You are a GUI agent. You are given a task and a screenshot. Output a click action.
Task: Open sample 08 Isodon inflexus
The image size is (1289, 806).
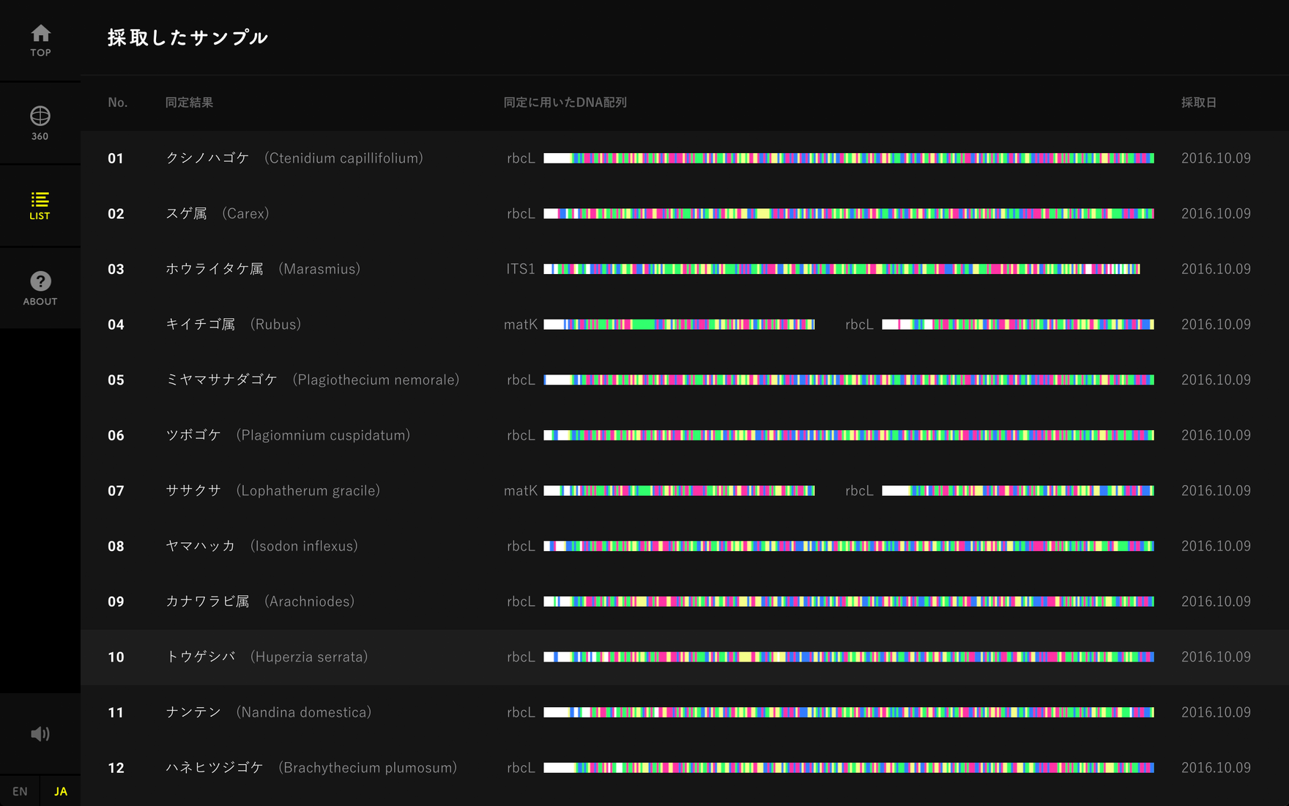(261, 547)
